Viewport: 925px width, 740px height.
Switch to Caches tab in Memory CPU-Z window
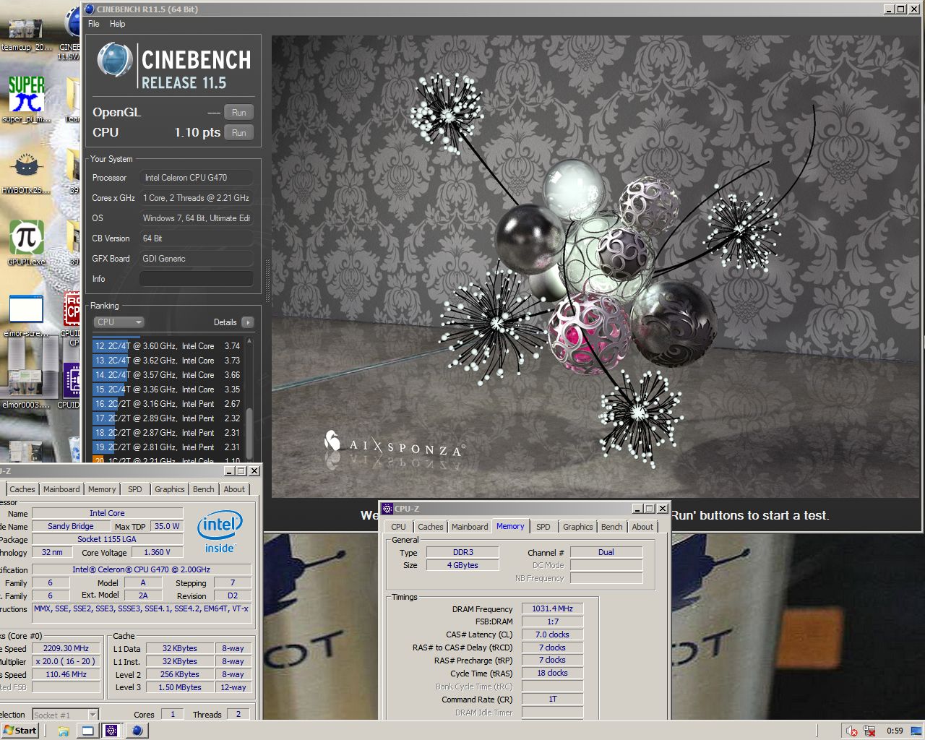(x=430, y=527)
